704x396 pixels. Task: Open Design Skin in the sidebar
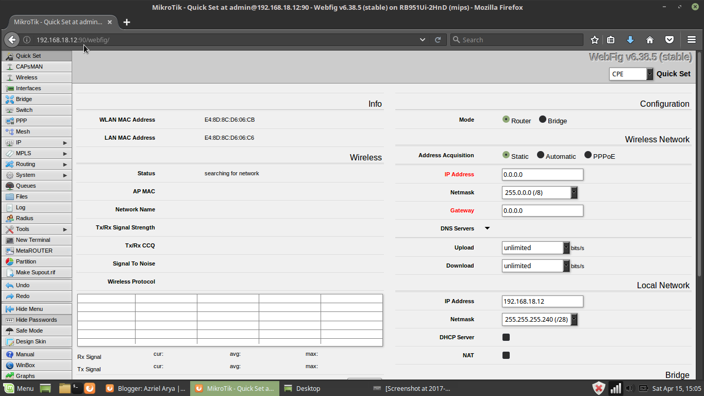pos(36,341)
